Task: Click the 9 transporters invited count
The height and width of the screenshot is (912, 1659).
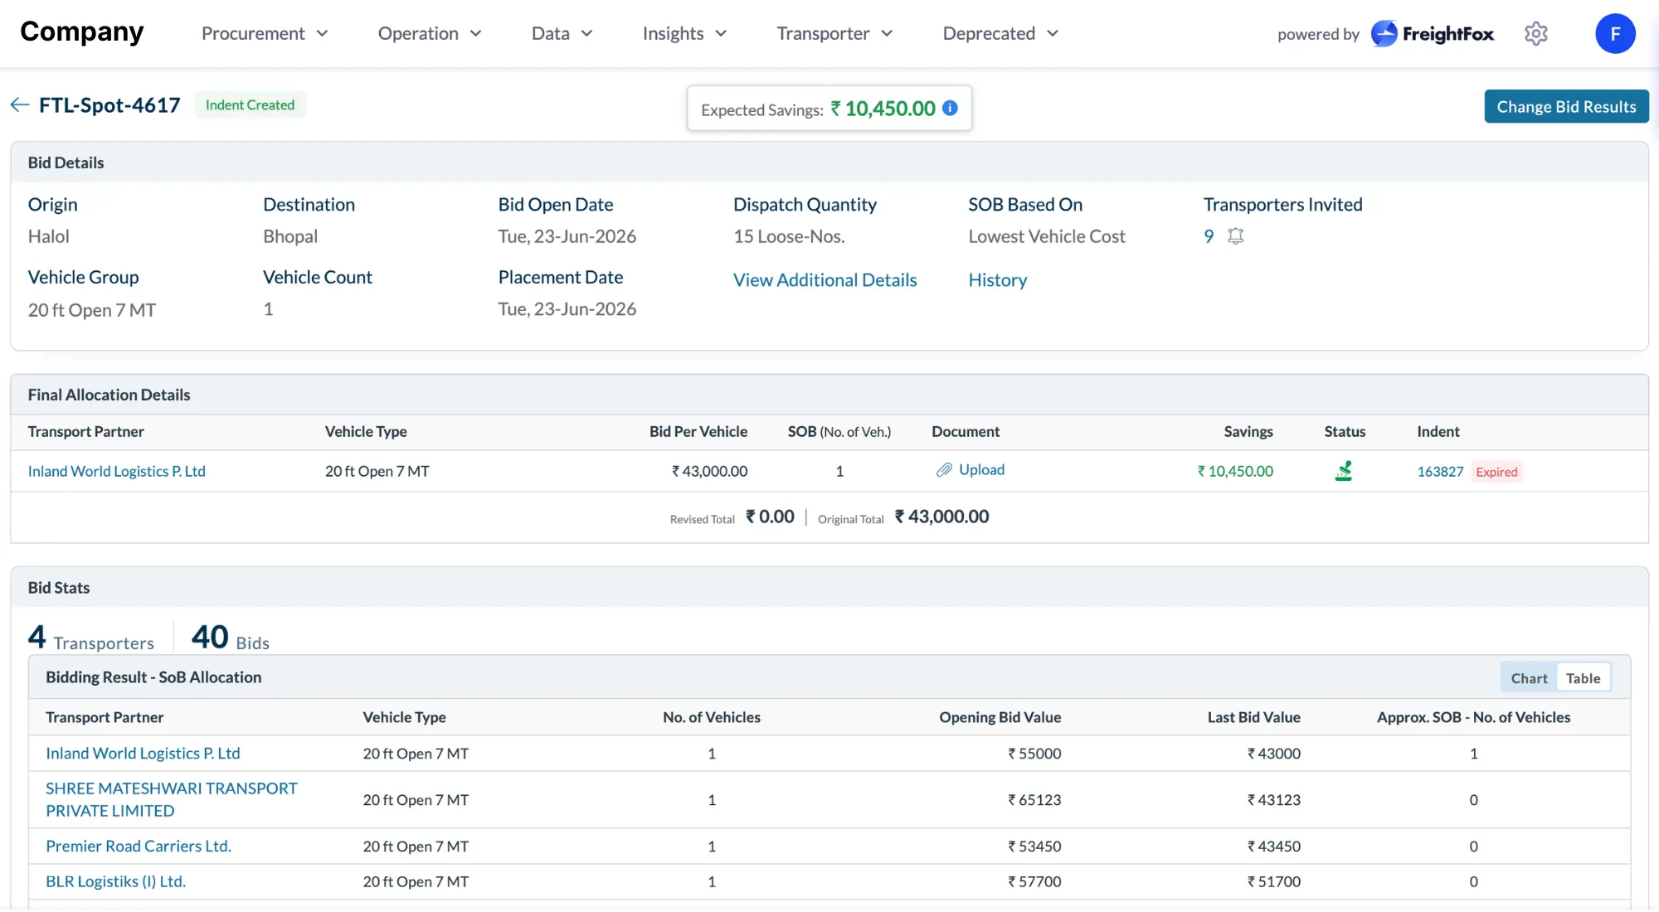Action: 1209,236
